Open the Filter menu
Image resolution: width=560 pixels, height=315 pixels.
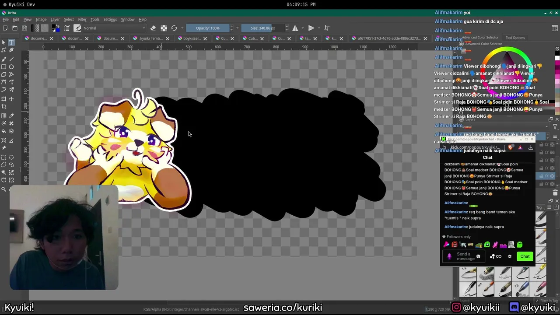tap(82, 19)
